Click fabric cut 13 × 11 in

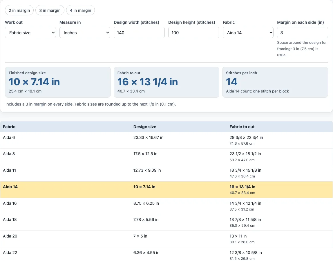tap(238, 236)
